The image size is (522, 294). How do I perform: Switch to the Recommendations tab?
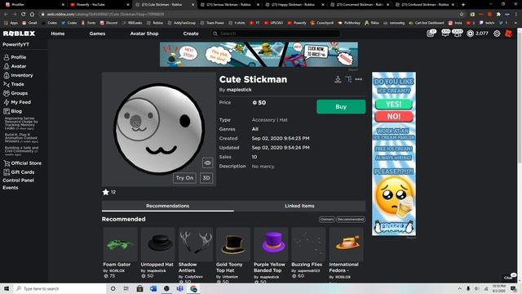[168, 206]
